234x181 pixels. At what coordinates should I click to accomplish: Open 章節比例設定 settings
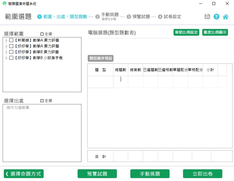pos(186,32)
